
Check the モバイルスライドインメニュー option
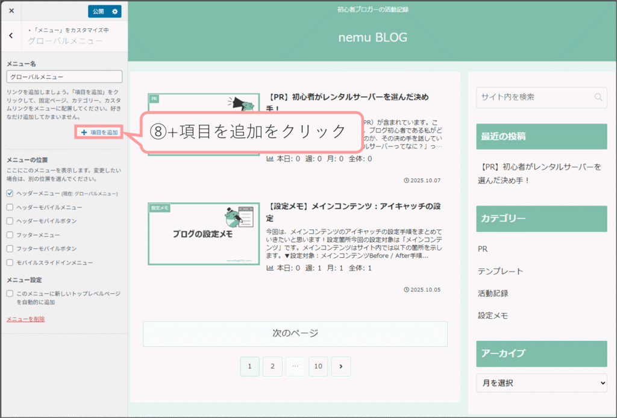point(10,263)
